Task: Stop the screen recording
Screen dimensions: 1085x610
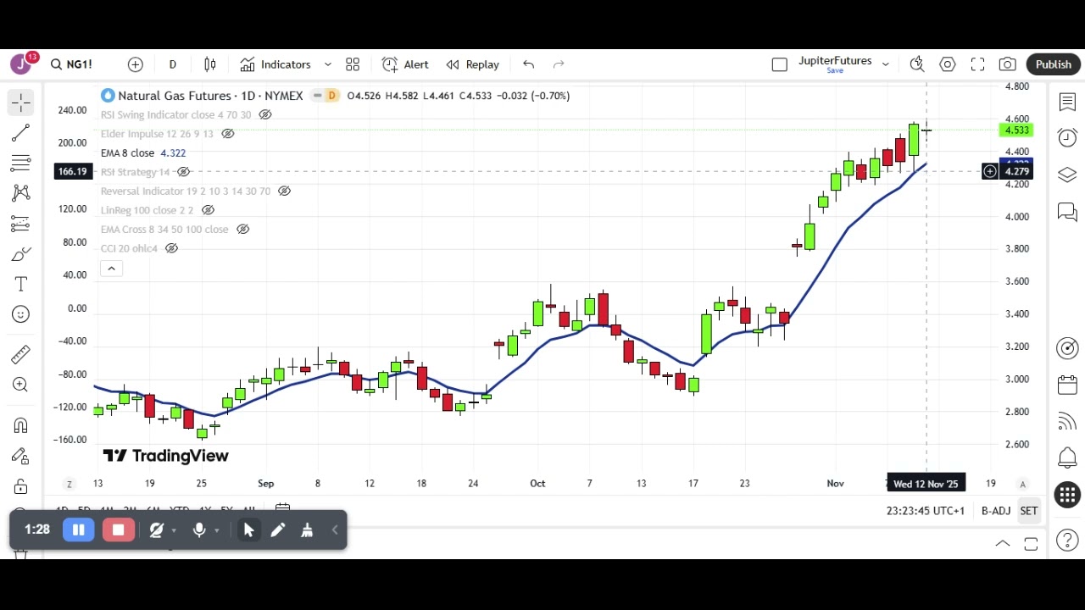Action: point(119,530)
